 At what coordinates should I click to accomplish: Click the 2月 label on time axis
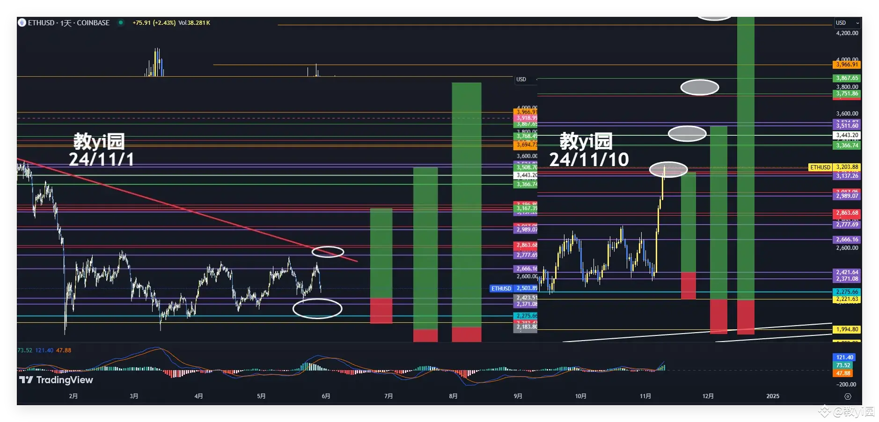73,396
